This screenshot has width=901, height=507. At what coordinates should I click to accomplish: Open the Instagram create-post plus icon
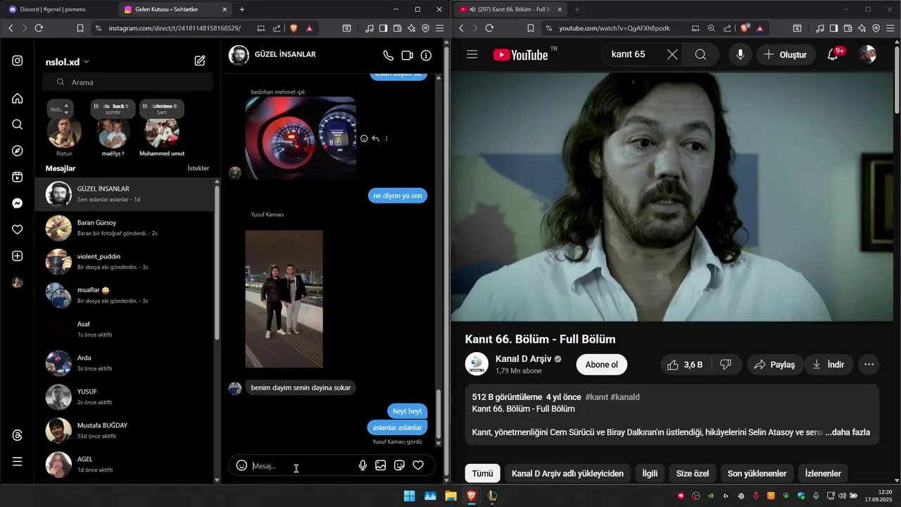tap(18, 256)
